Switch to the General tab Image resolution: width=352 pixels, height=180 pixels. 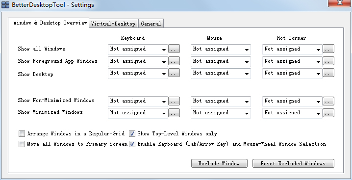(x=151, y=24)
